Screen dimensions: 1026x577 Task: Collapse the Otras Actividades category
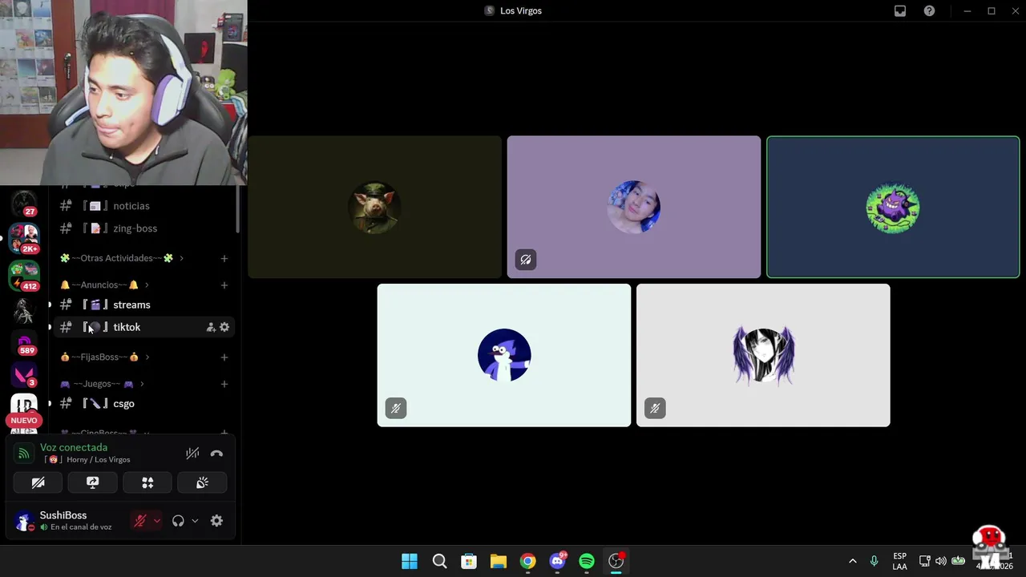click(x=122, y=258)
